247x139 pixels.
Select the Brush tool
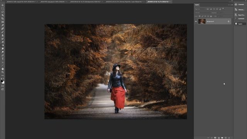3,32
